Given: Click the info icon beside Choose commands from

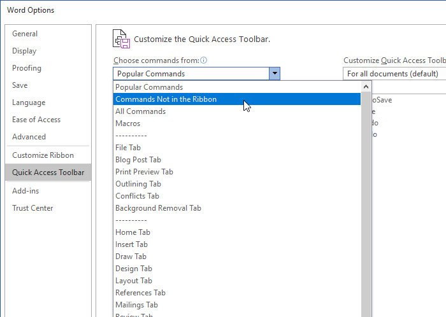Looking at the screenshot, I should pyautogui.click(x=204, y=60).
